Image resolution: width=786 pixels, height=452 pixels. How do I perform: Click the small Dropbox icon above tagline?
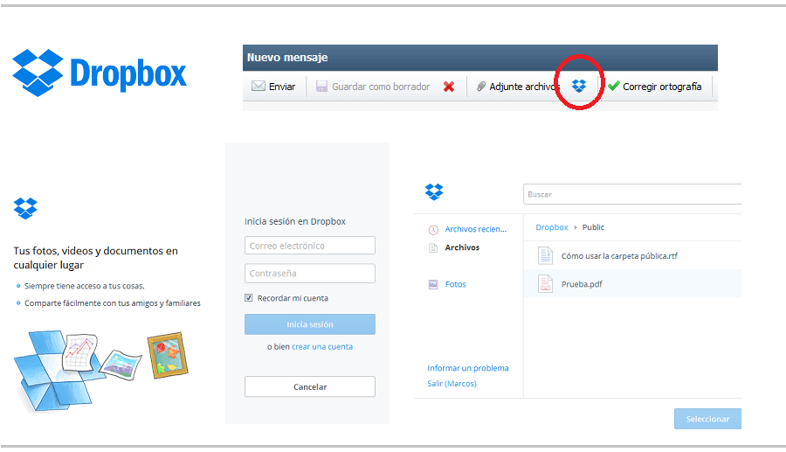[x=25, y=208]
